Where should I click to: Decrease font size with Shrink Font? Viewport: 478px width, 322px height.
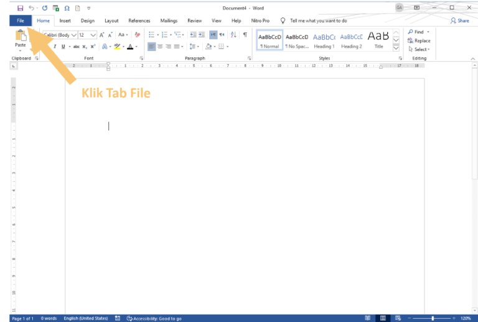110,35
